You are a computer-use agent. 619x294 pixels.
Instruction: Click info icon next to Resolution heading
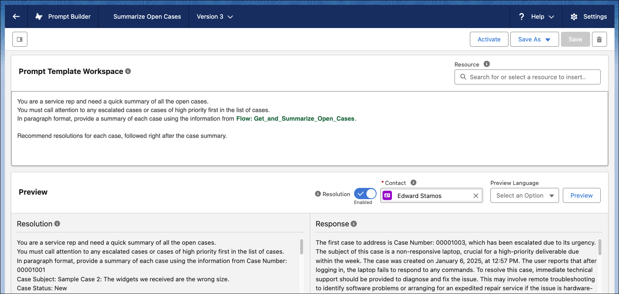pos(57,223)
